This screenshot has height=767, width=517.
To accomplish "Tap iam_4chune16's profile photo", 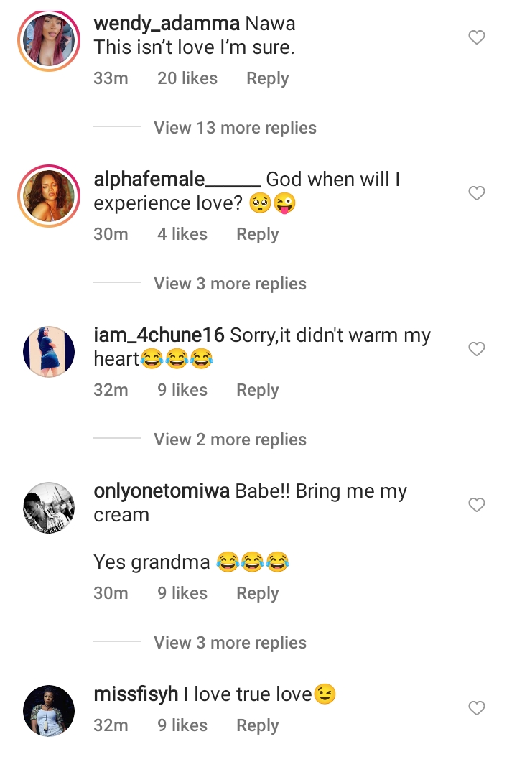I will pos(48,352).
